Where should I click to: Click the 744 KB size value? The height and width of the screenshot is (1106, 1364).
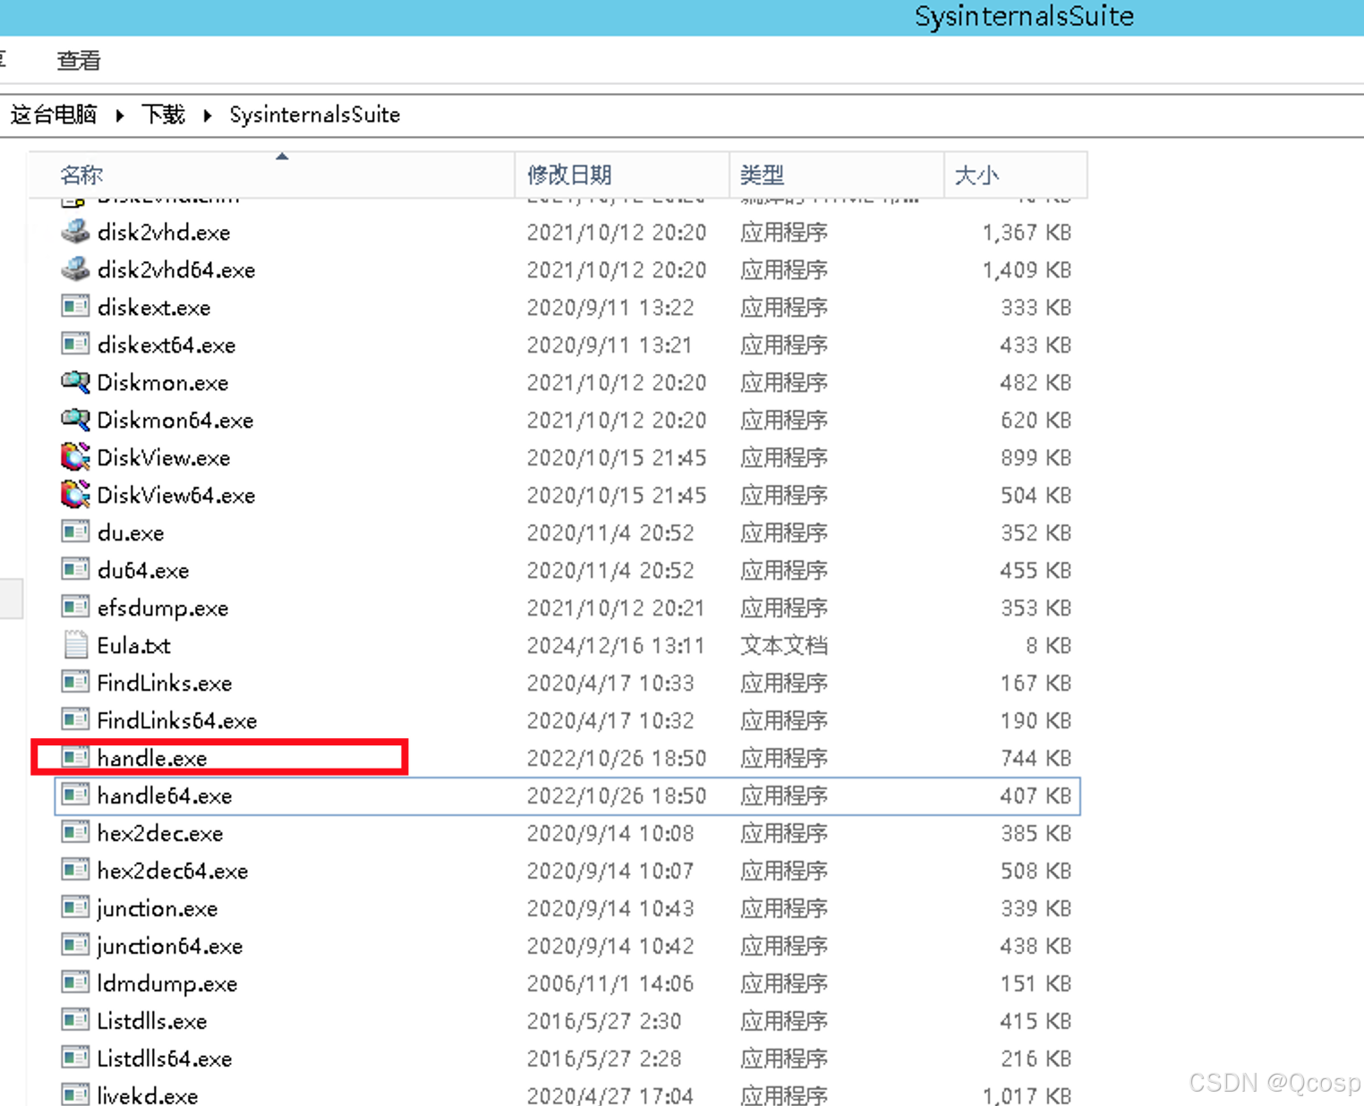[x=1036, y=758]
